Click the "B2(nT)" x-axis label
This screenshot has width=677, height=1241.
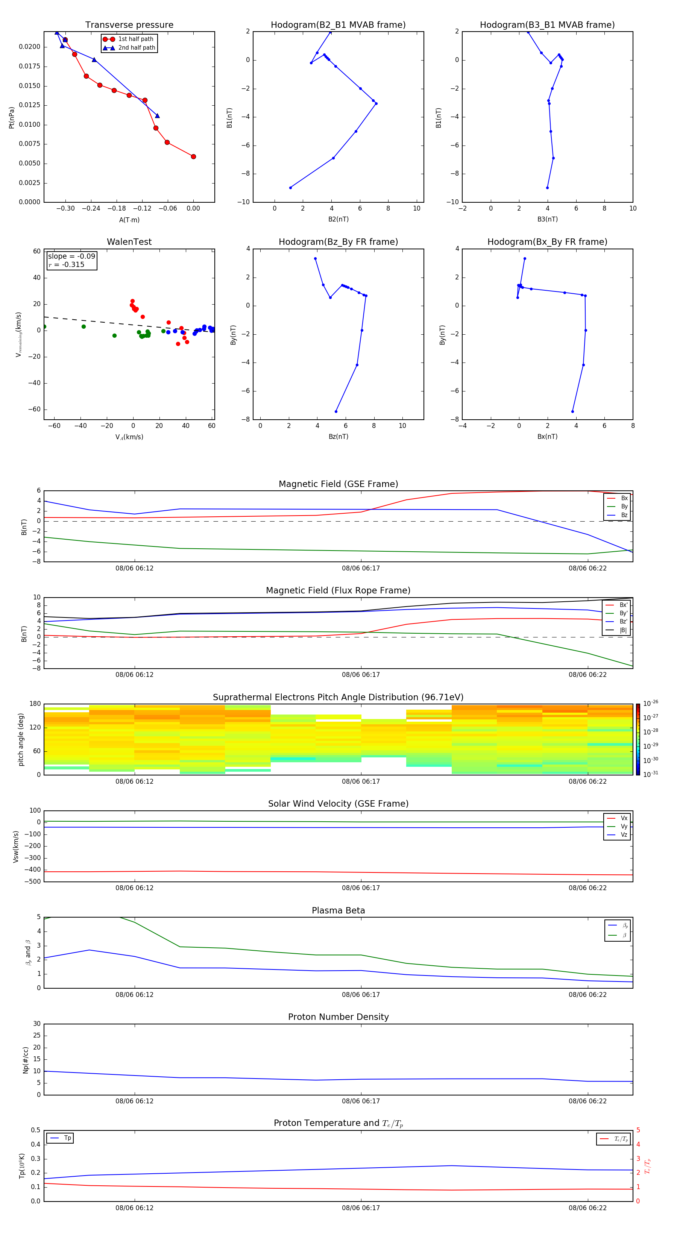(x=338, y=219)
